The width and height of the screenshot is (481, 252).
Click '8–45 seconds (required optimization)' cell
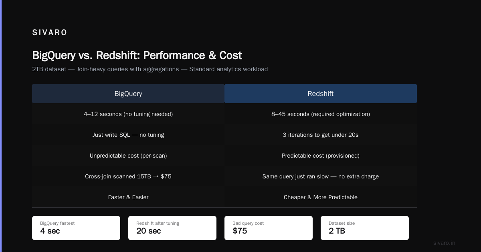click(321, 114)
